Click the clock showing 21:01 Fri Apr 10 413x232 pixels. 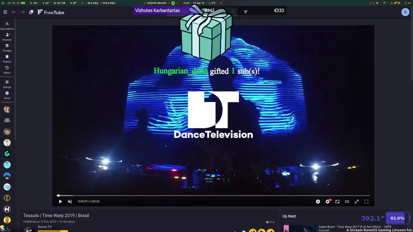tap(194, 3)
